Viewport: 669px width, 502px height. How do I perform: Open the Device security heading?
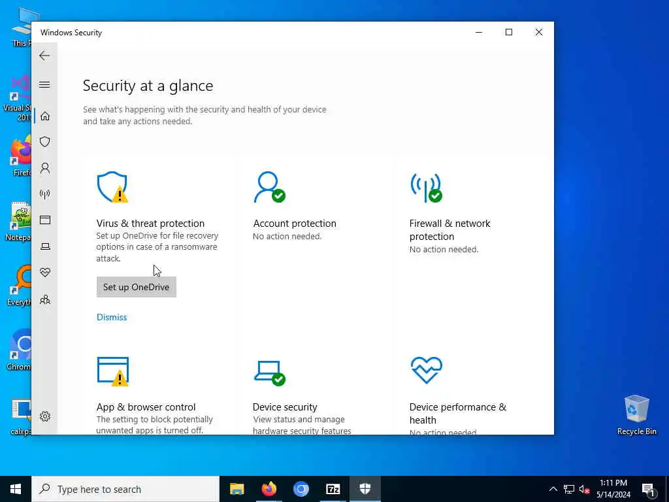(x=285, y=407)
